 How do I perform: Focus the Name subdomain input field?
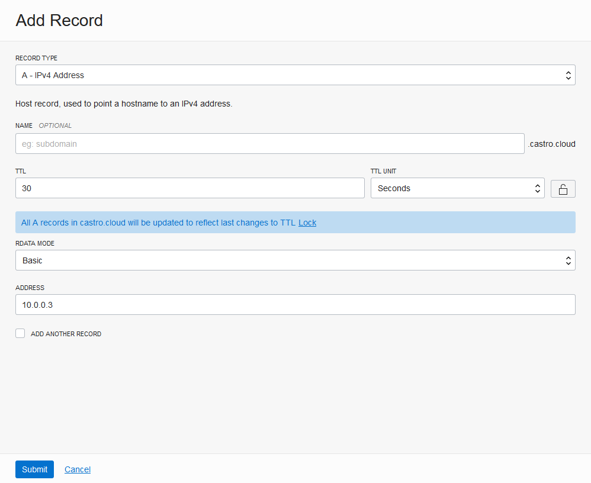(x=269, y=144)
